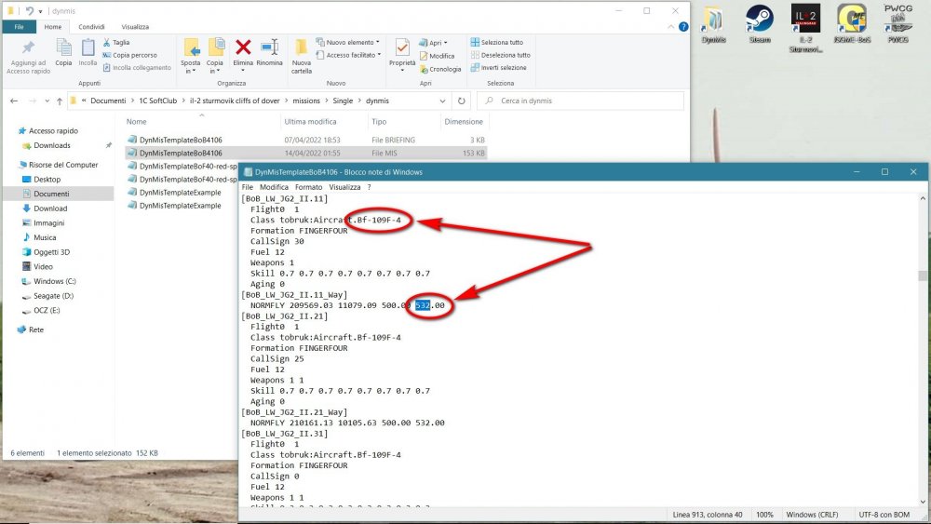The image size is (931, 524).
Task: Open Desktop in navigation pane
Action: 47,180
